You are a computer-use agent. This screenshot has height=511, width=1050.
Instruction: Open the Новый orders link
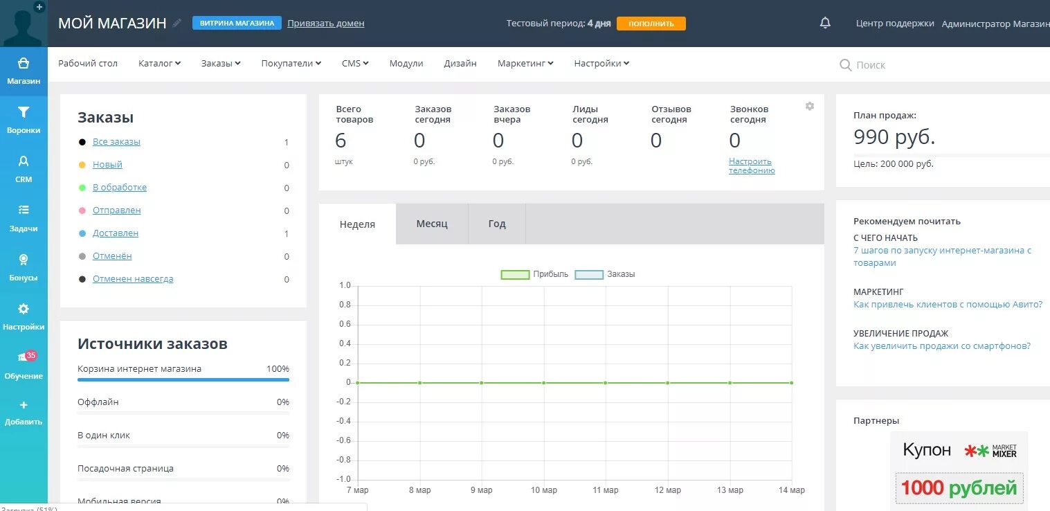pyautogui.click(x=107, y=164)
